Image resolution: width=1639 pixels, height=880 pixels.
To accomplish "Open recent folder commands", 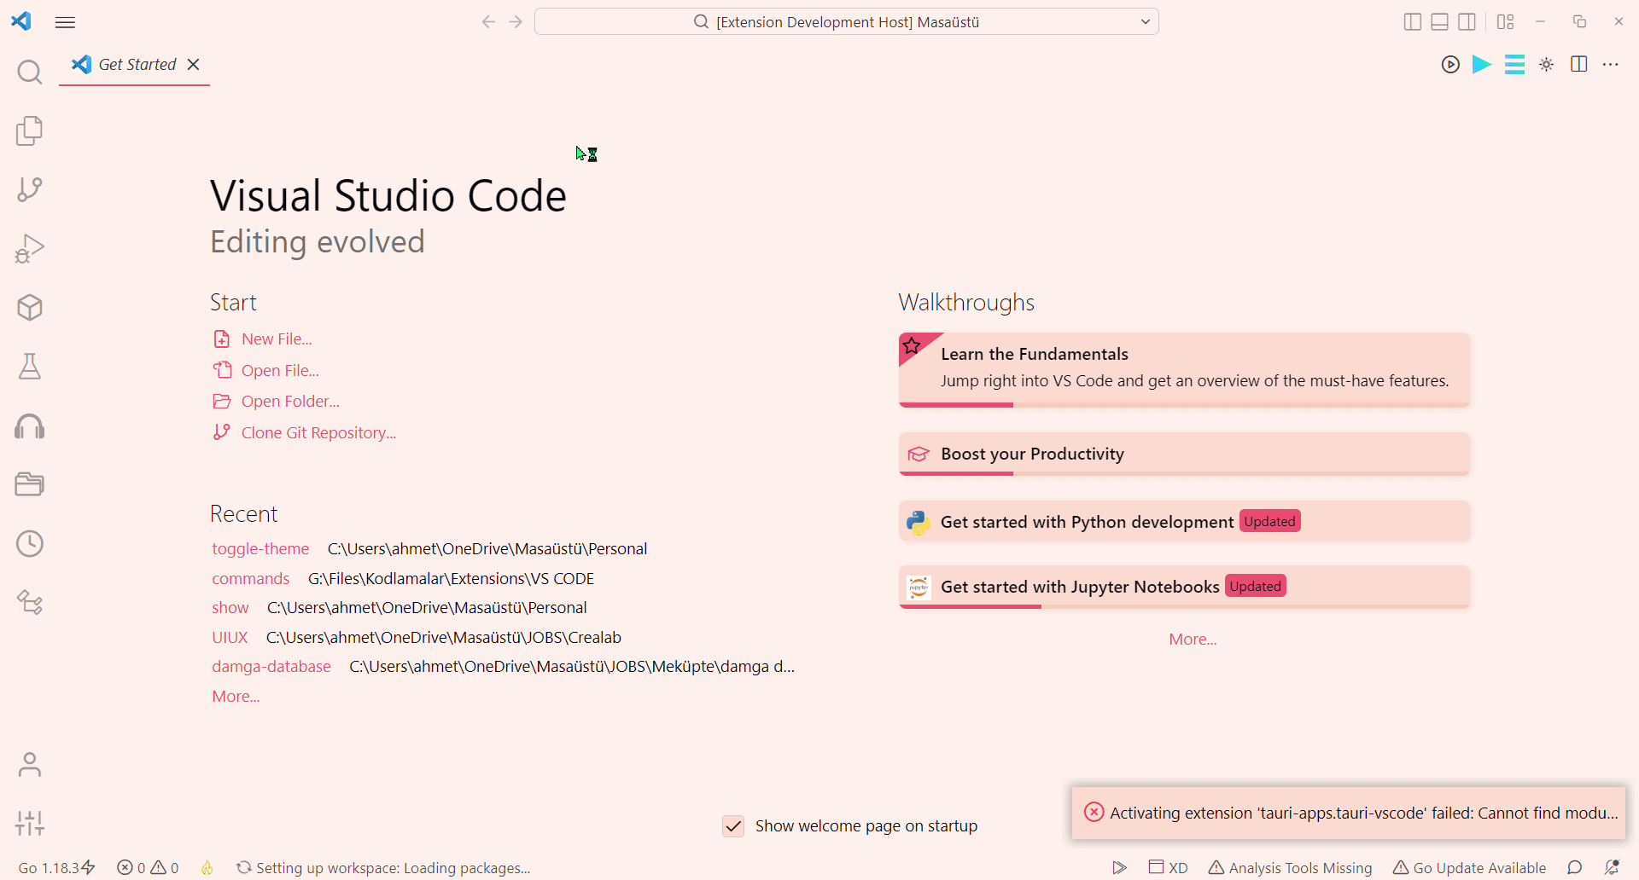I will pos(251,579).
